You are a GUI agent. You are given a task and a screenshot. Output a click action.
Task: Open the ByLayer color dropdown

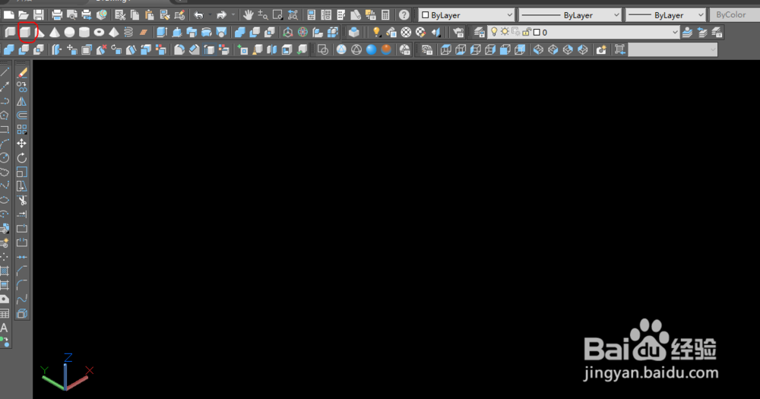point(466,15)
